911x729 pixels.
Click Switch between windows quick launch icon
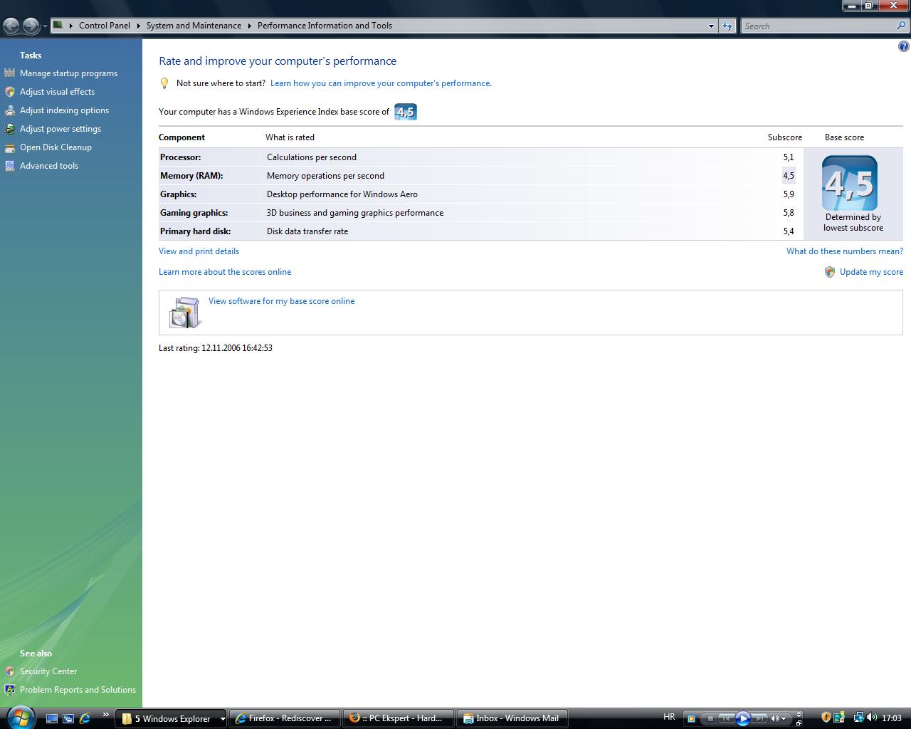[x=68, y=718]
